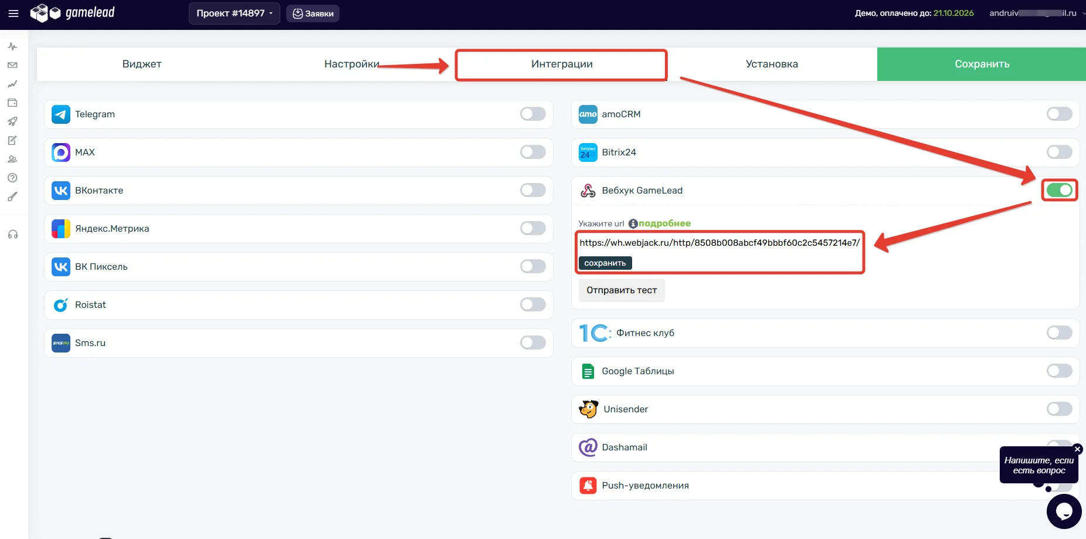1086x539 pixels.
Task: Open the Проект #14897 dropdown
Action: click(234, 13)
